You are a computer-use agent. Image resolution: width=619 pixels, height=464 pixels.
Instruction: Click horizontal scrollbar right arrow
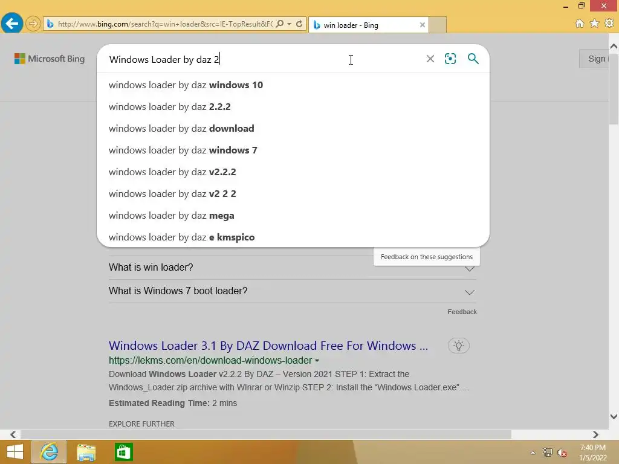click(595, 434)
